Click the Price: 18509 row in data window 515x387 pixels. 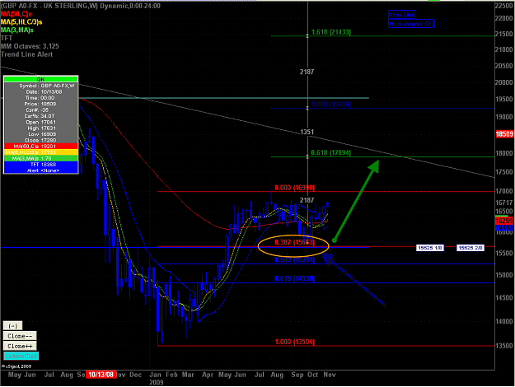[x=40, y=104]
